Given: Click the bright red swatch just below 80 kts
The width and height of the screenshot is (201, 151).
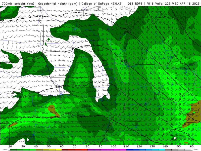Looking at the screenshot, I should [84, 150].
